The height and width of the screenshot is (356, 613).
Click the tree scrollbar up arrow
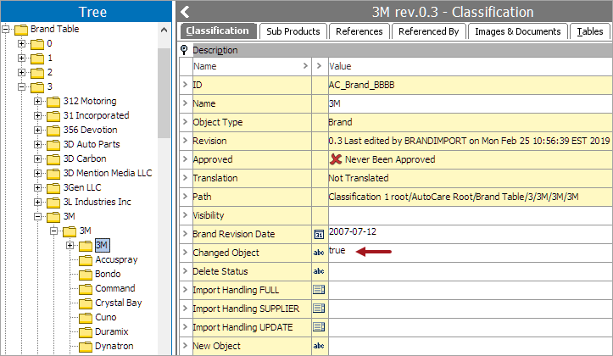(164, 30)
